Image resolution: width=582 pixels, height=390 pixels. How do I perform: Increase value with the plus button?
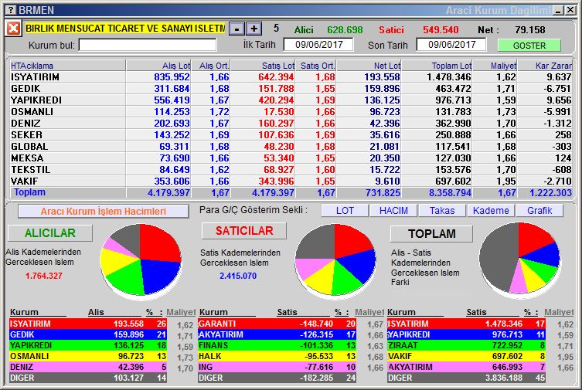[x=254, y=29]
